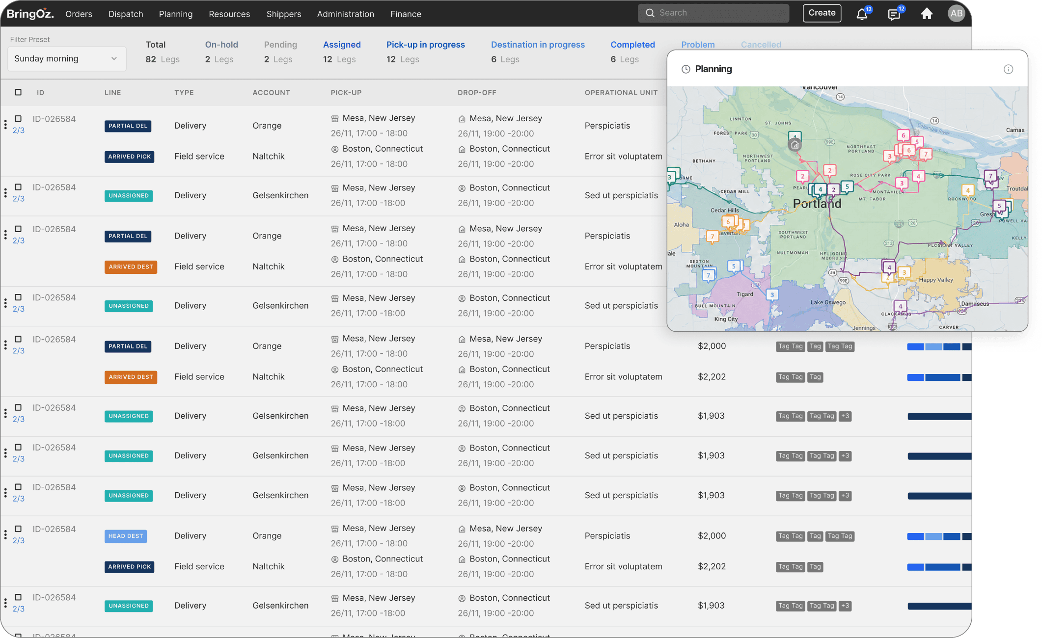Open row menu dots for first order

[5, 125]
